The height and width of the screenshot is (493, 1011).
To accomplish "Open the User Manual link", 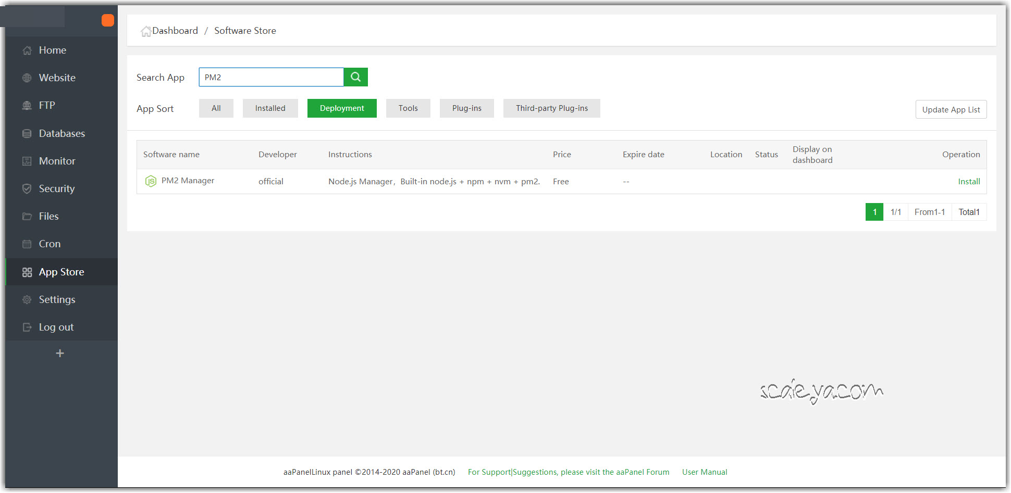I will 705,472.
